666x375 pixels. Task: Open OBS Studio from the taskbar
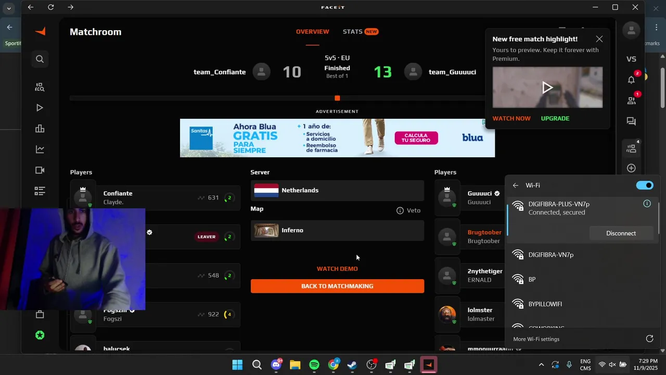tap(372, 365)
